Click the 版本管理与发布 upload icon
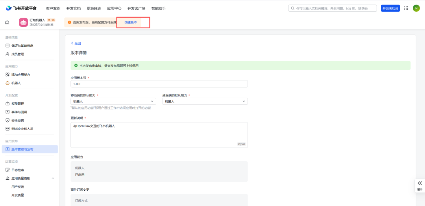Image resolution: width=425 pixels, height=206 pixels. (x=7, y=149)
